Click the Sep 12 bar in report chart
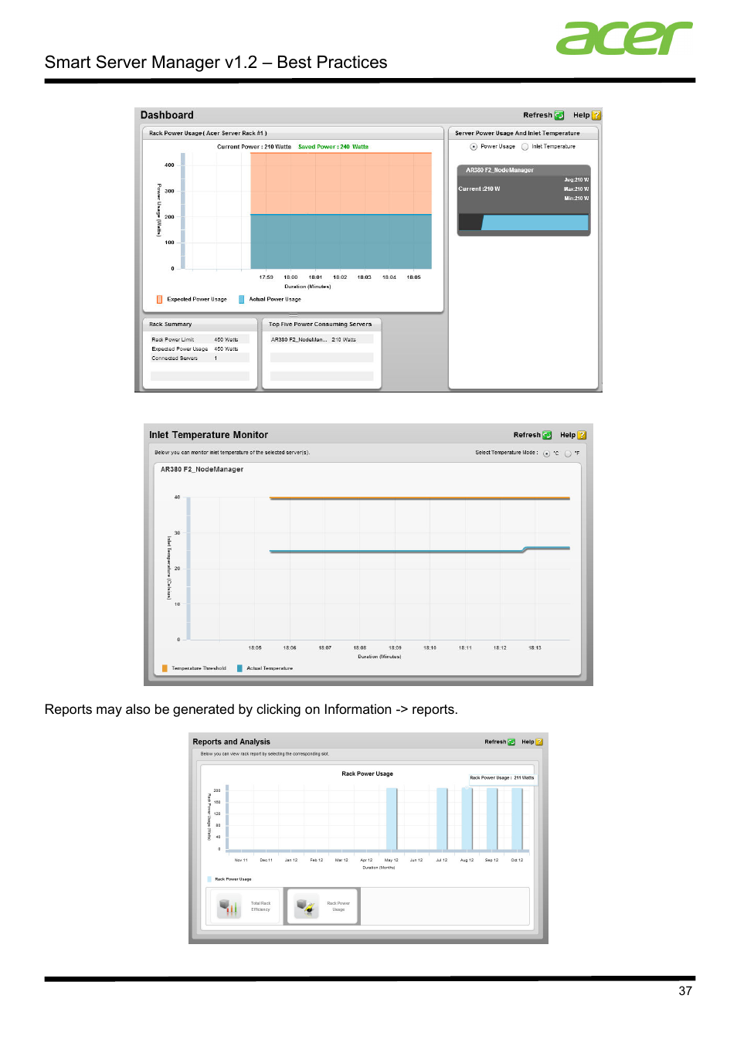This screenshot has width=737, height=1043. (492, 819)
